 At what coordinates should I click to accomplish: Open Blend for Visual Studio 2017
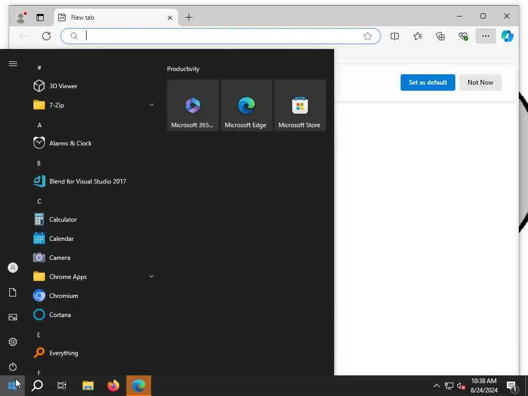(x=94, y=181)
